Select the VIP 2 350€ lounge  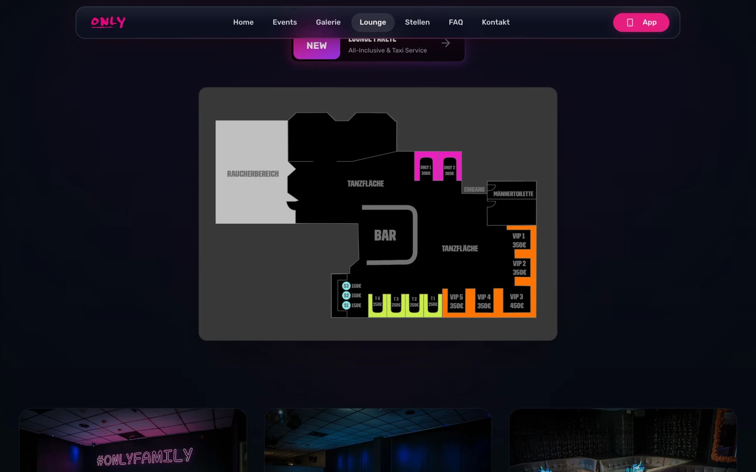pyautogui.click(x=519, y=268)
